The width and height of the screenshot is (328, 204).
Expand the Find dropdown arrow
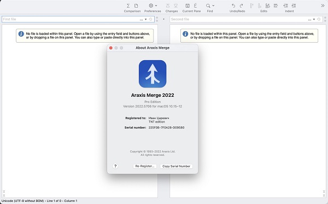click(213, 5)
